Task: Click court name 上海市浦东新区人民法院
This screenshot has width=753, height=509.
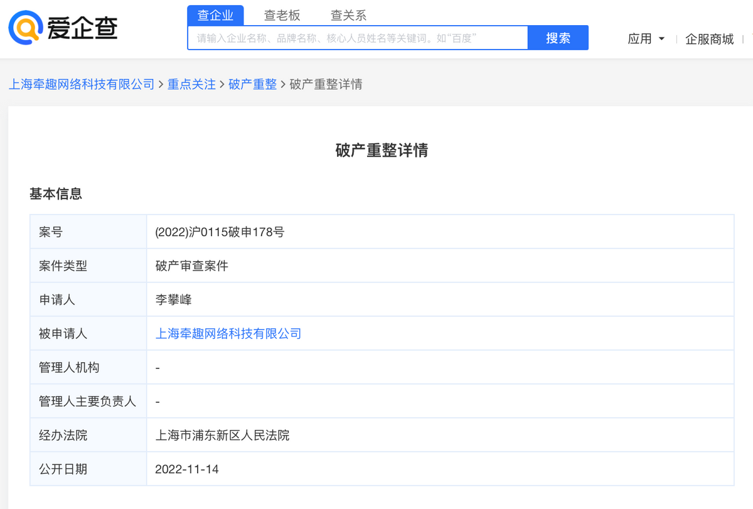Action: point(223,435)
